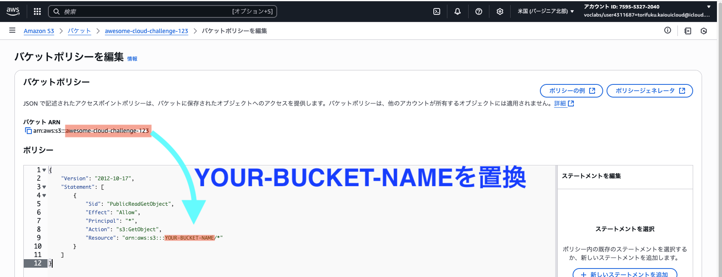Expand the US N. Virginia region dropdown
Screen dimensions: 722x277
(x=545, y=11)
